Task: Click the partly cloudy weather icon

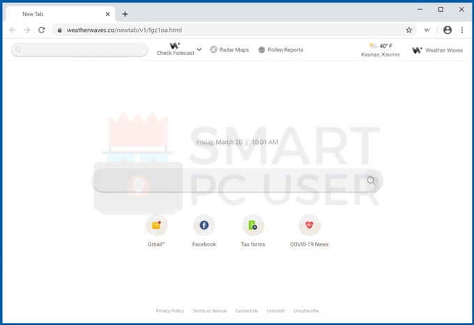Action: (x=374, y=45)
